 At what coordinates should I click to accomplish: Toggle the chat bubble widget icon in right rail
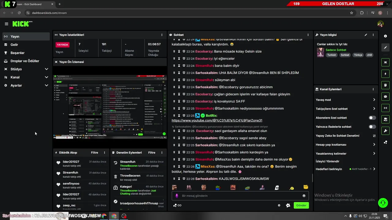[x=385, y=97]
